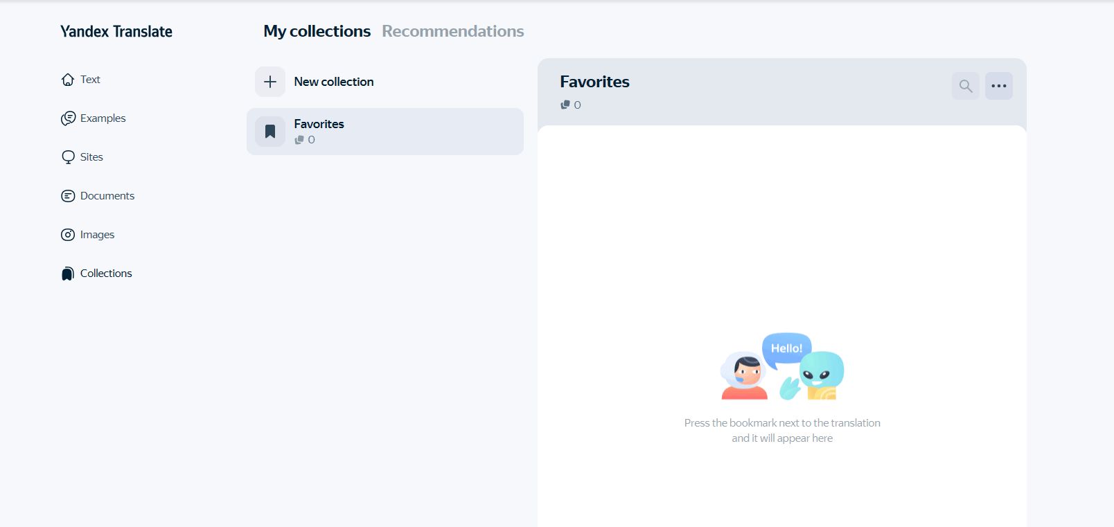Click the 'Press the bookmark' hint text
The height and width of the screenshot is (527, 1114).
click(782, 430)
